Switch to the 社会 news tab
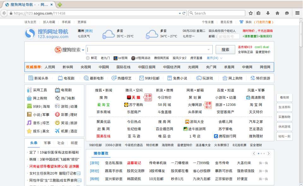Viewport: 303px width, 186px height. coord(61,143)
